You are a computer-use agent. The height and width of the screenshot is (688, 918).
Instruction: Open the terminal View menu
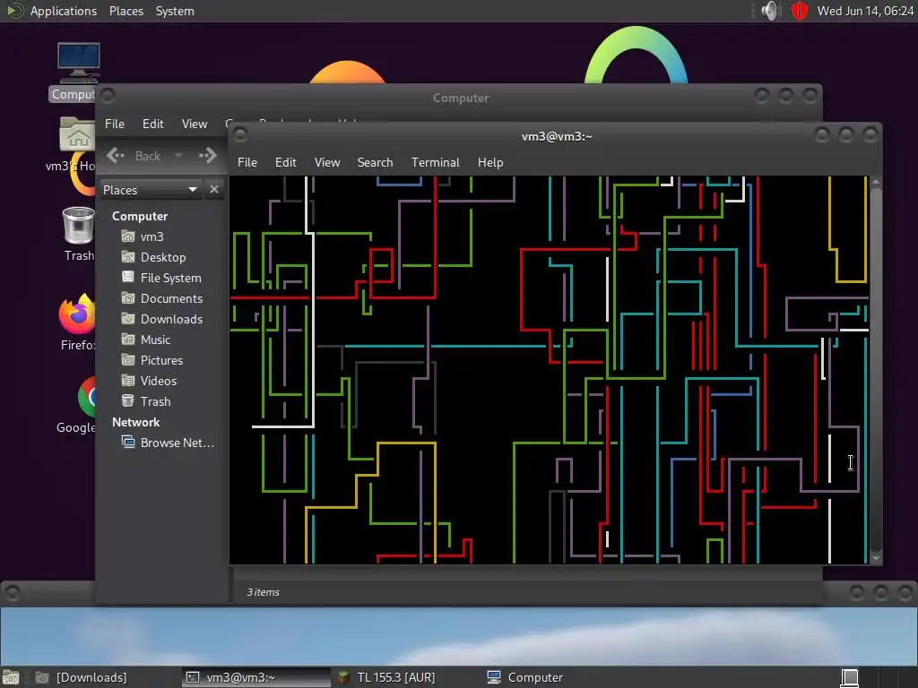click(326, 162)
